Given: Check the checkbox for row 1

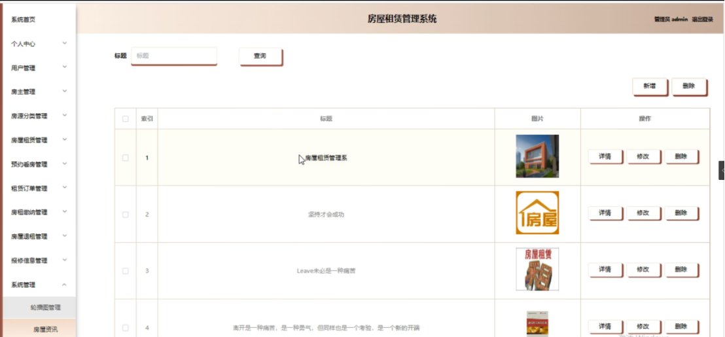Looking at the screenshot, I should (125, 158).
